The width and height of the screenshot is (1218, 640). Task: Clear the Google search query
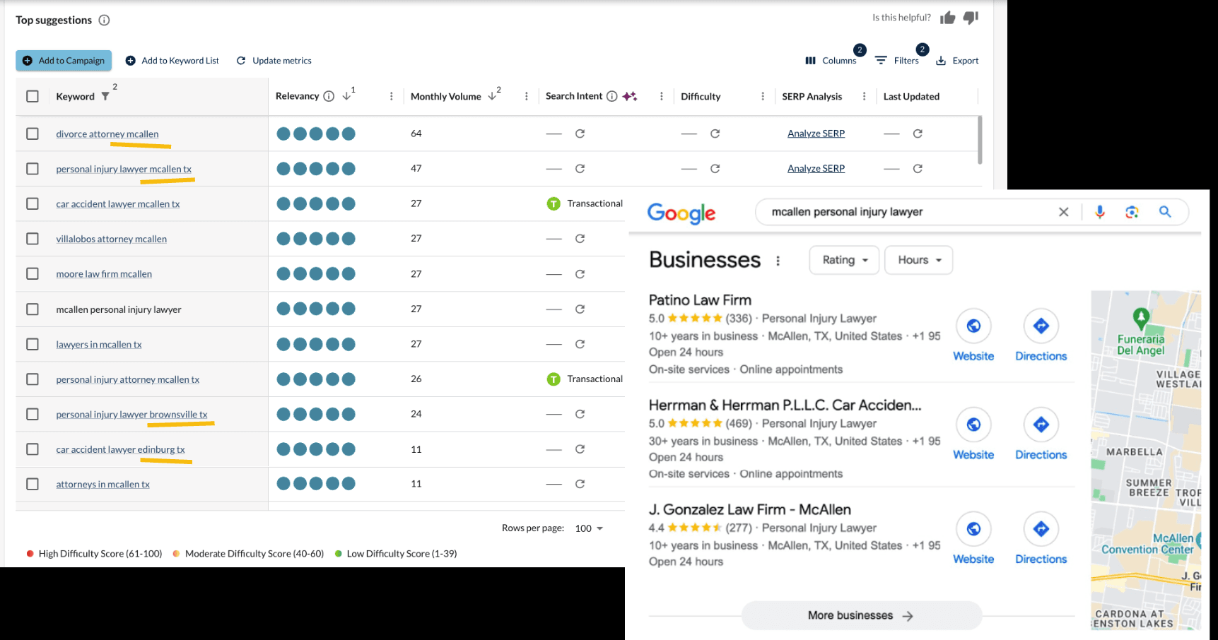click(1063, 212)
